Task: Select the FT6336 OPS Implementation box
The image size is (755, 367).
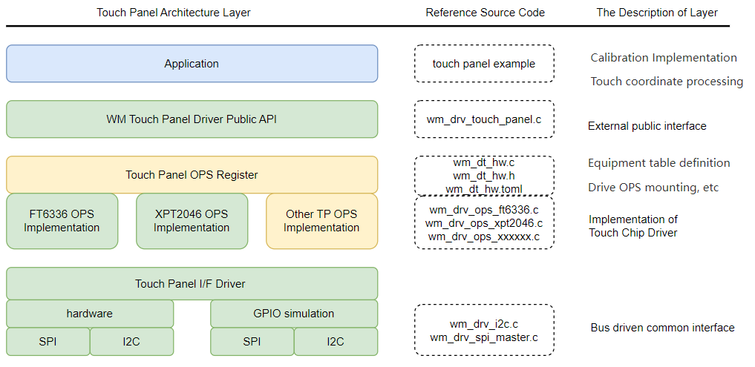Action: coord(62,221)
